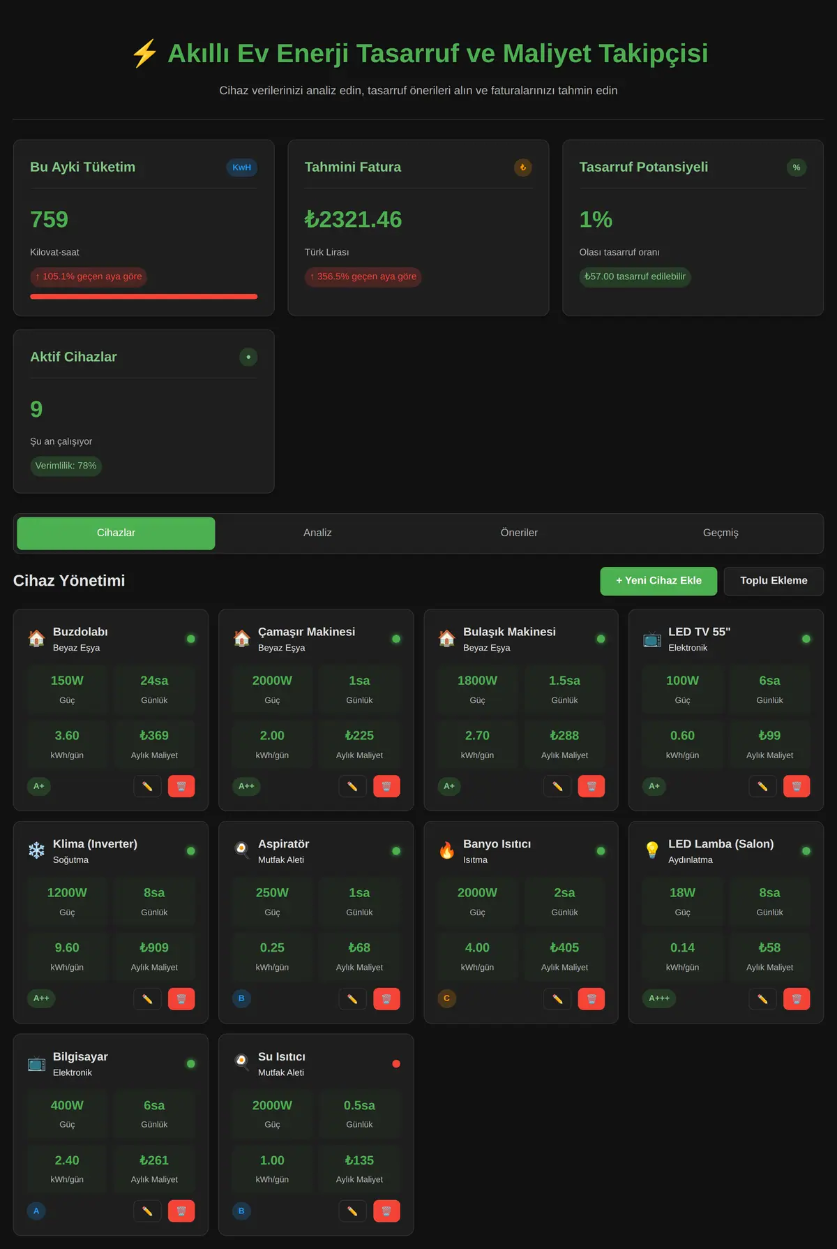The height and width of the screenshot is (1249, 837).
Task: Click the A badge on Bilgisayar card
Action: tap(36, 1211)
